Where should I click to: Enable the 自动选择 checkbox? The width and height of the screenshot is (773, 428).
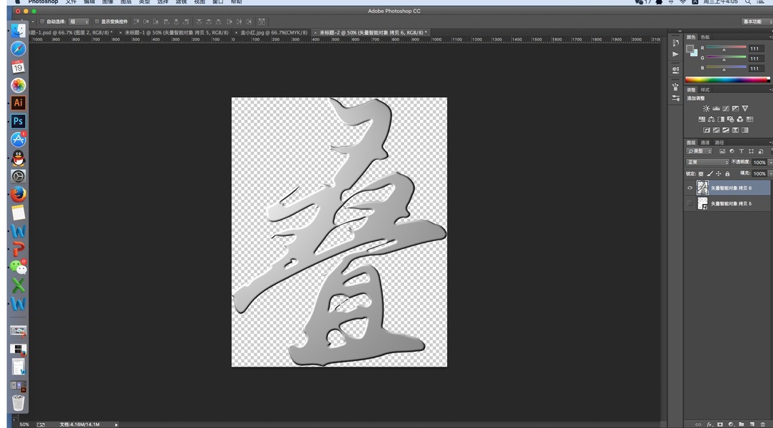pyautogui.click(x=42, y=21)
